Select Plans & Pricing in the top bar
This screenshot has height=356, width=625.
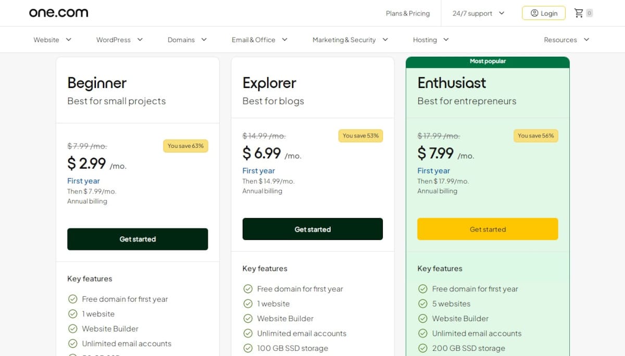coord(407,14)
